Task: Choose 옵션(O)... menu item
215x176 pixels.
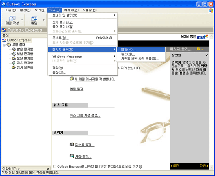Action: pos(82,72)
